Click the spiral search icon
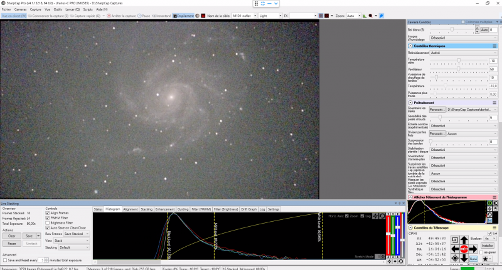This screenshot has height=270, width=502. coord(455,240)
